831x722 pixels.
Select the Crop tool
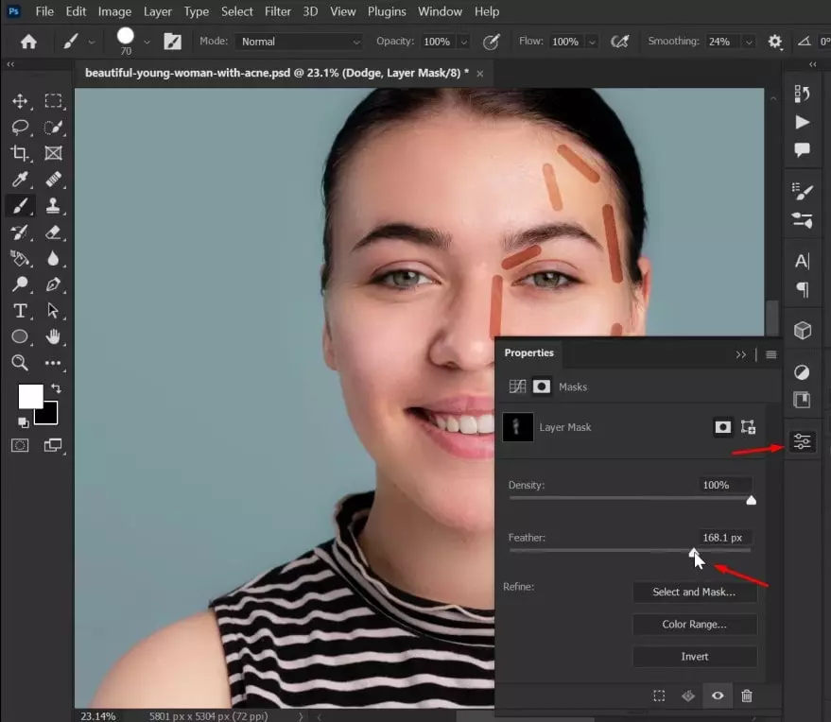[20, 153]
